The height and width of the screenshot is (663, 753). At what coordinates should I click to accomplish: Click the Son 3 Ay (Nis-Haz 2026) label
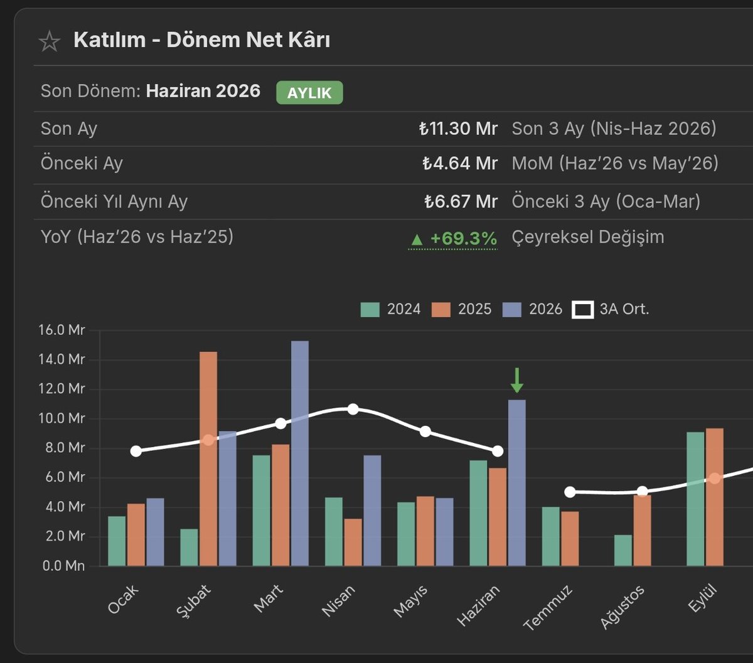point(614,129)
